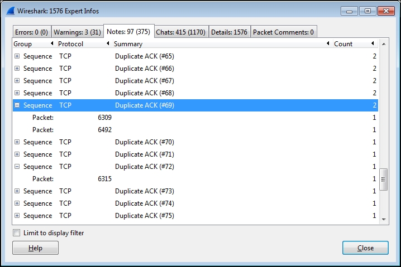Select the Duplicate ACK (#68) summary text

click(x=145, y=93)
